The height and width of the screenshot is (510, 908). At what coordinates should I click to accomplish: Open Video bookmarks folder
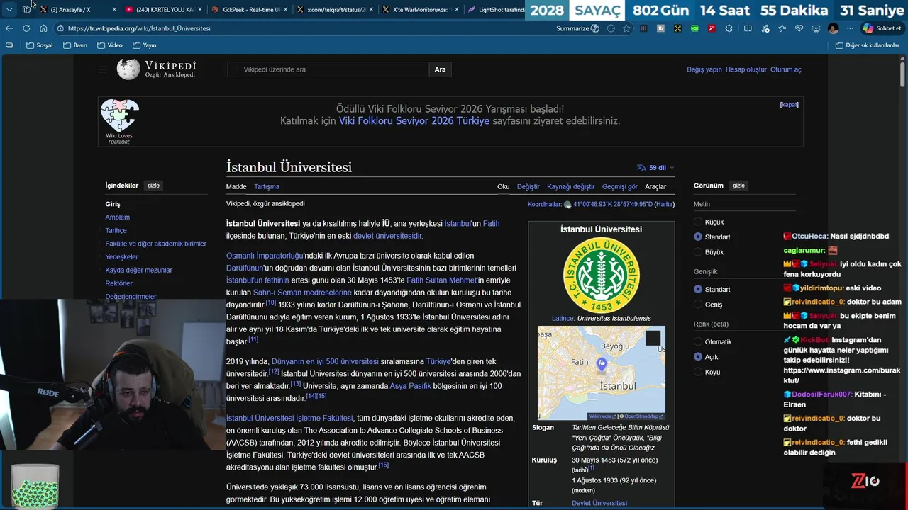coord(109,45)
